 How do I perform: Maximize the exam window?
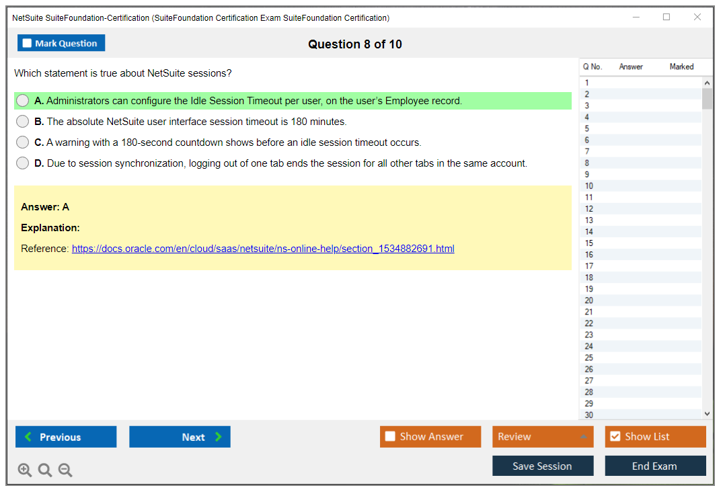click(x=667, y=17)
